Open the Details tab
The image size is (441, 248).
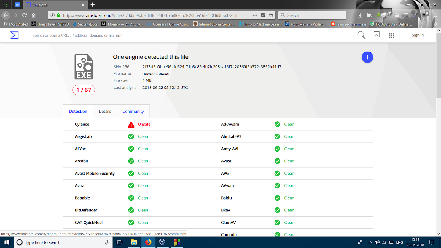(x=105, y=111)
